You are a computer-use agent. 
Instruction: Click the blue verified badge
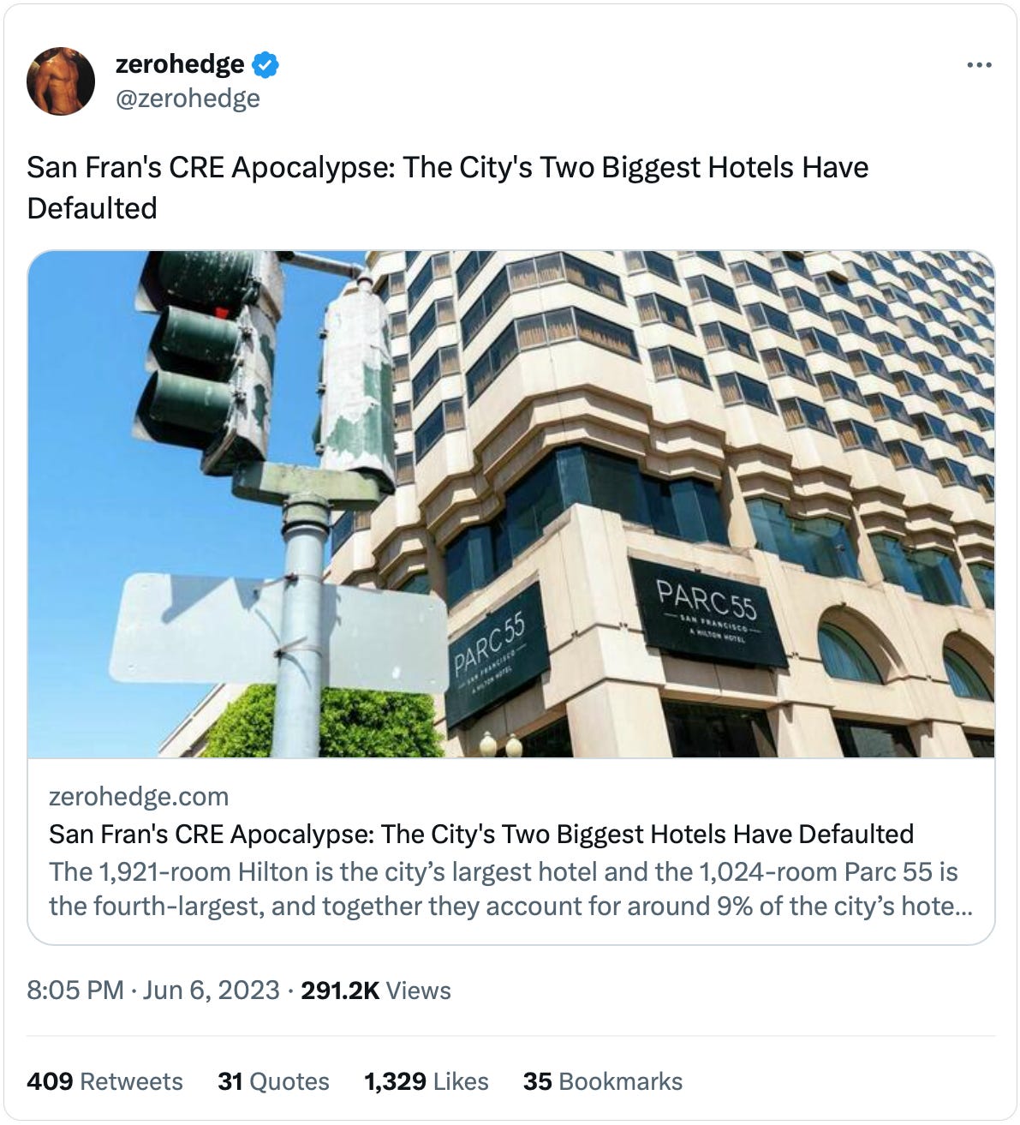point(265,64)
